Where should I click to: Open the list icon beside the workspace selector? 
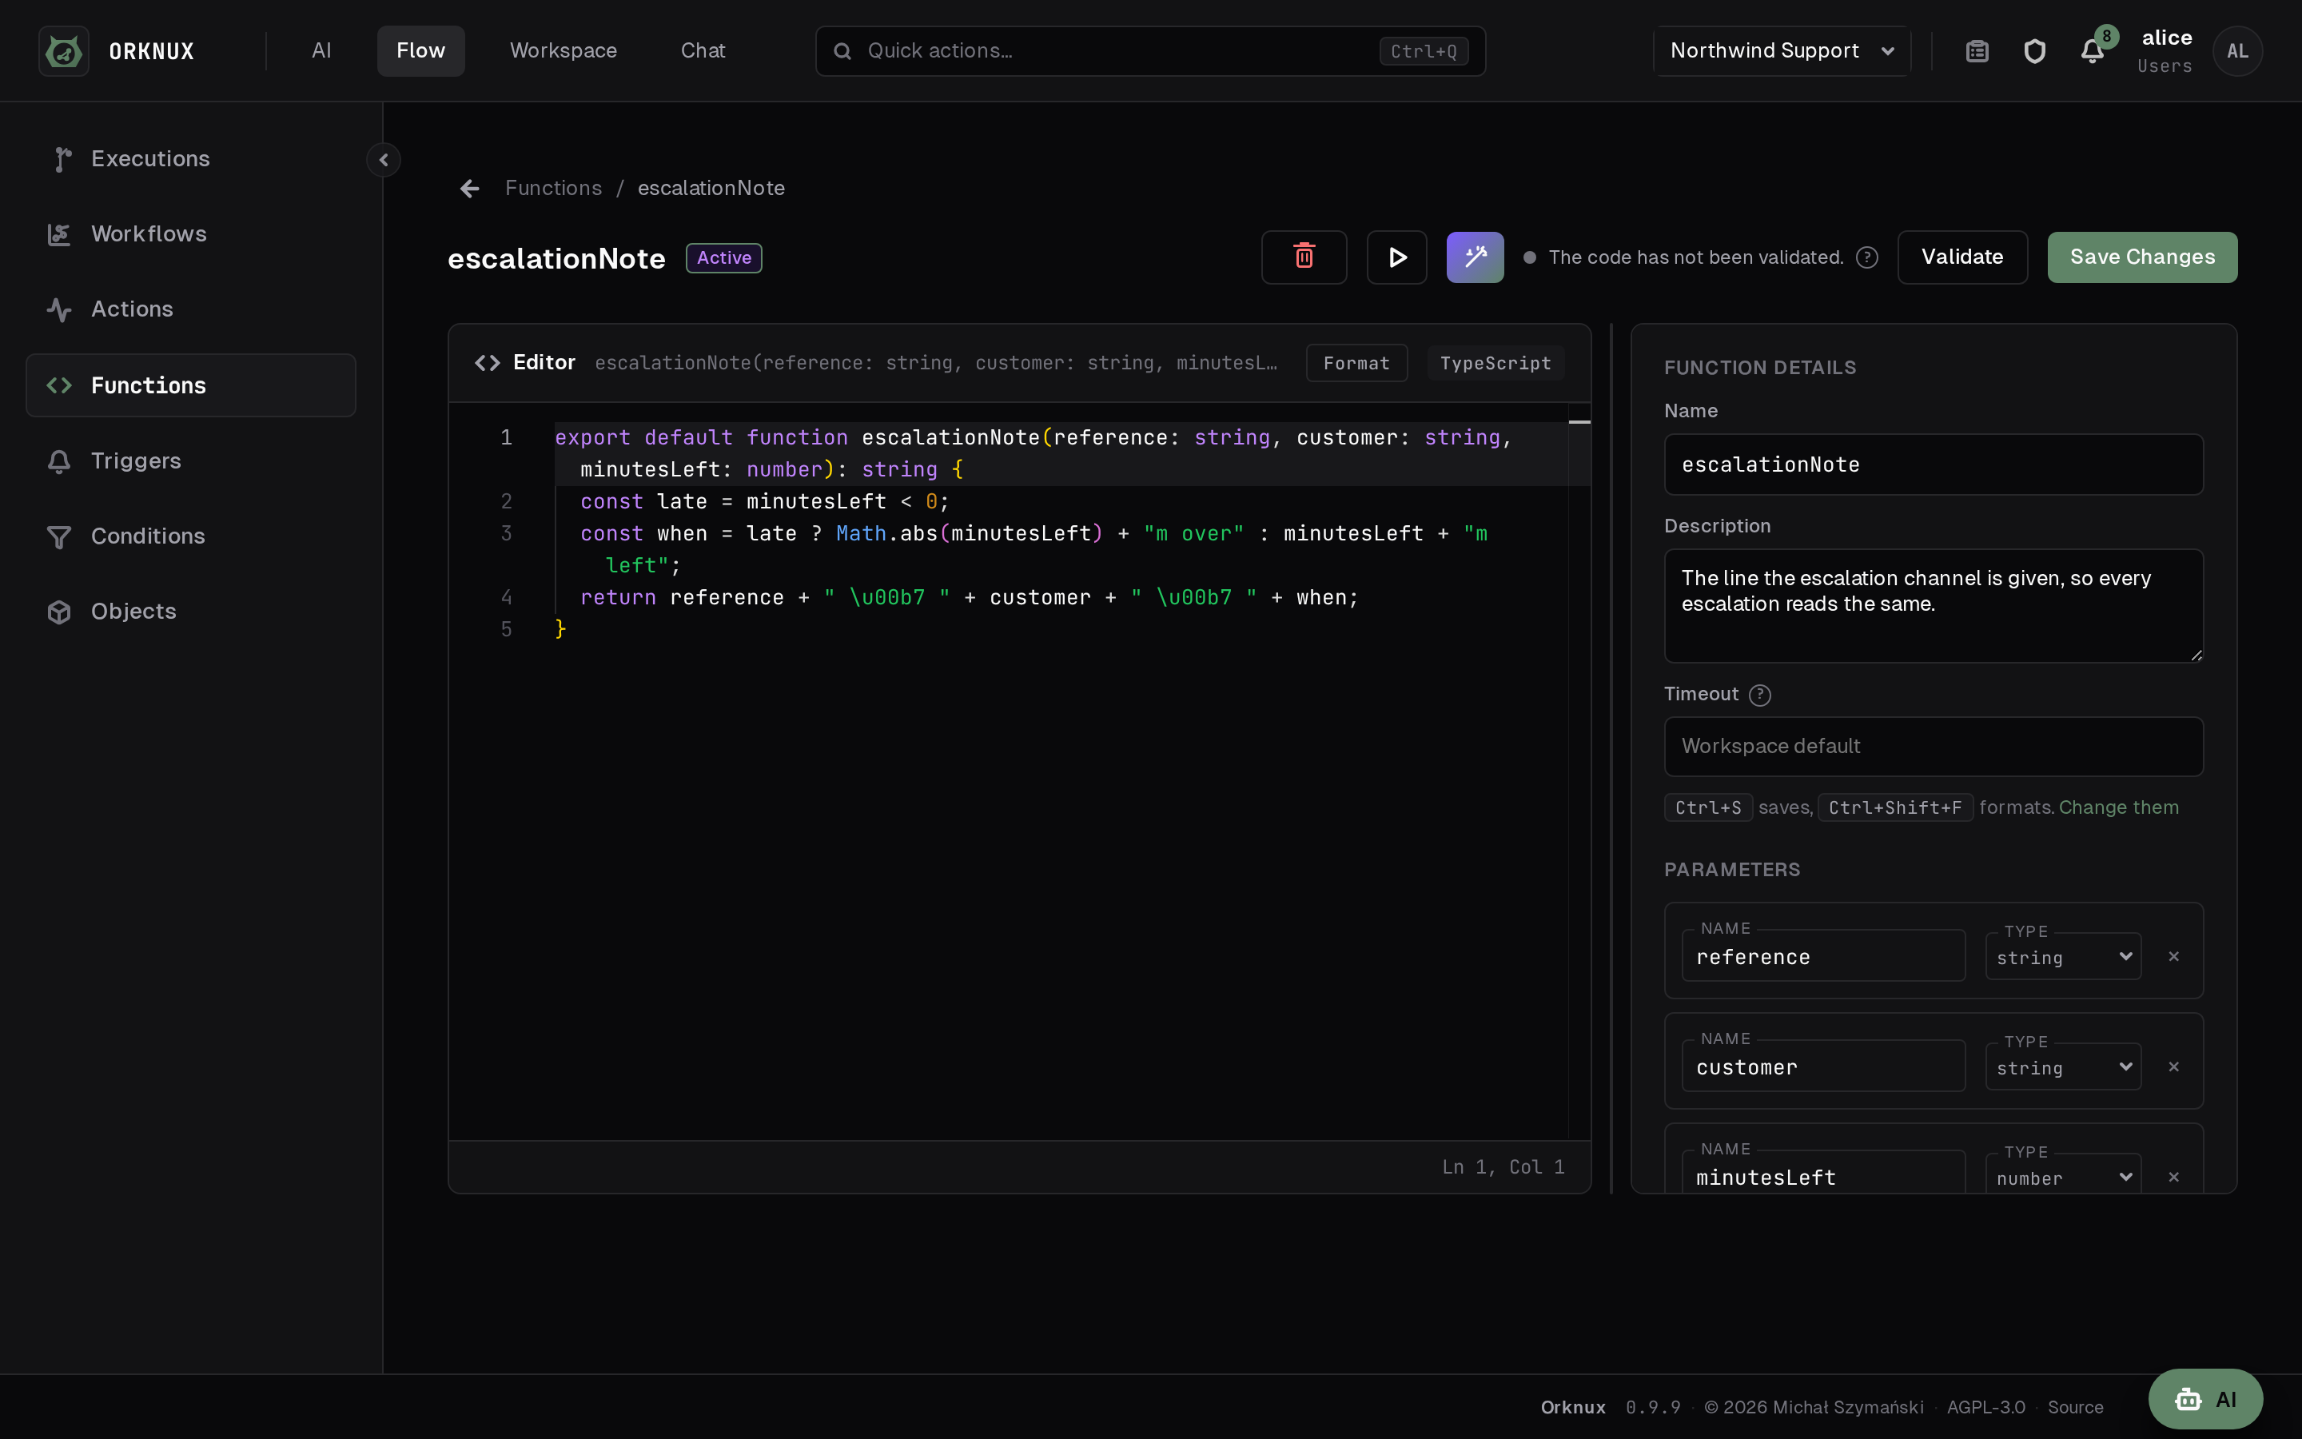(1977, 50)
